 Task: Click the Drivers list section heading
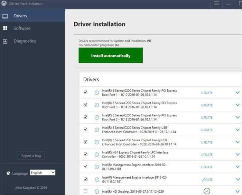point(91,79)
